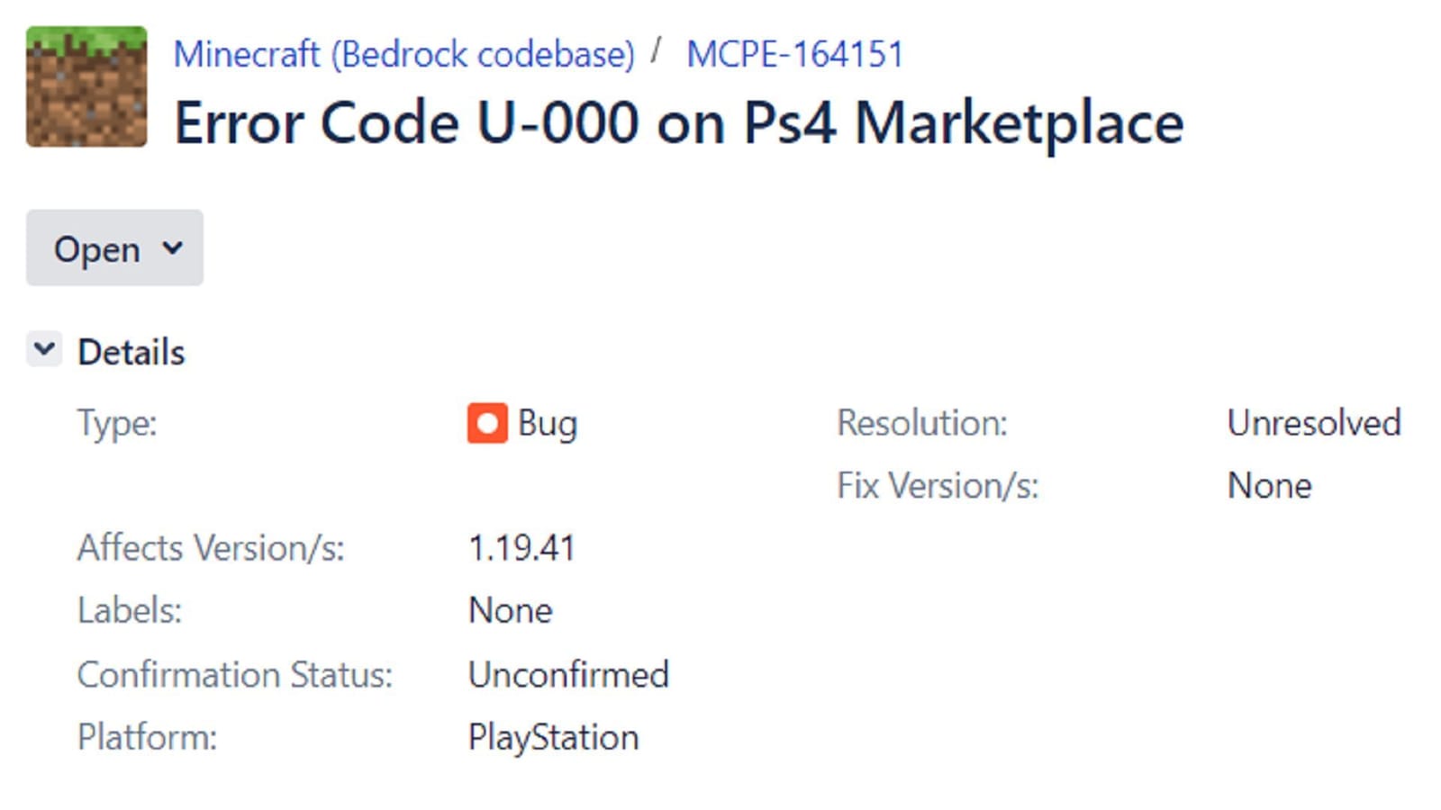Image resolution: width=1441 pixels, height=810 pixels.
Task: Click the Details disclosure arrow
Action: click(x=43, y=349)
